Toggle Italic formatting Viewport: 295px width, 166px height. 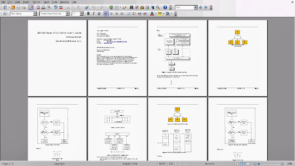[94, 13]
